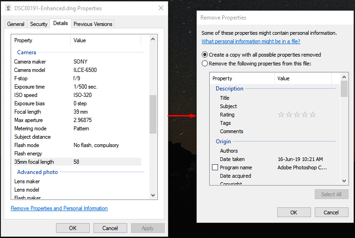This screenshot has height=238, width=355.
Task: Select the Date acquired property row
Action: pos(275,176)
